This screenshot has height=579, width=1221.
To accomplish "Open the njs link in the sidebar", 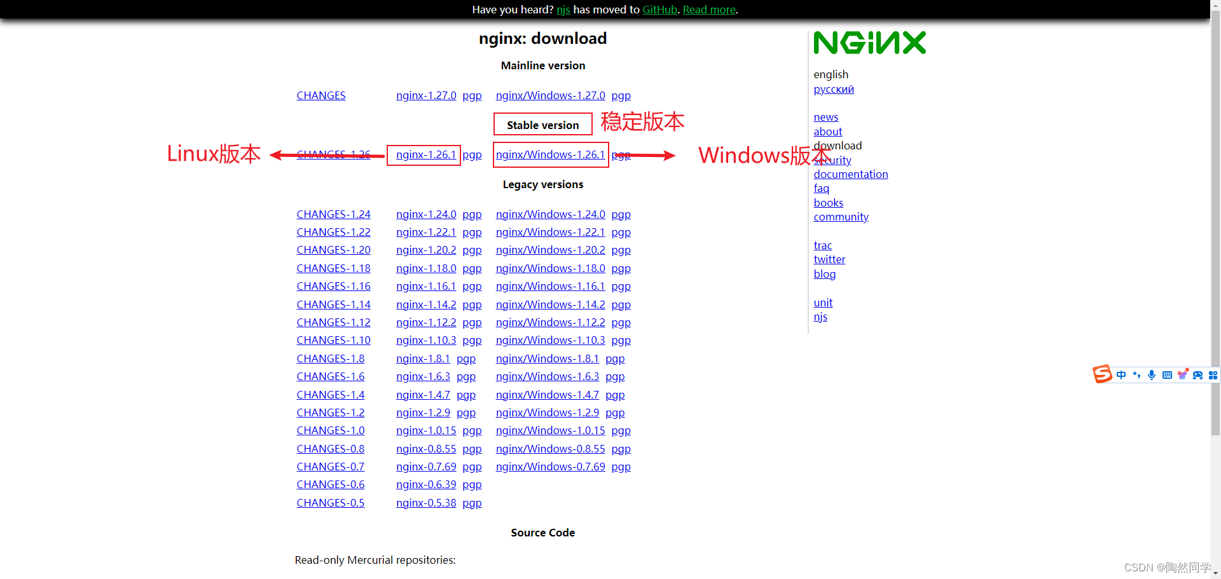I will click(820, 317).
